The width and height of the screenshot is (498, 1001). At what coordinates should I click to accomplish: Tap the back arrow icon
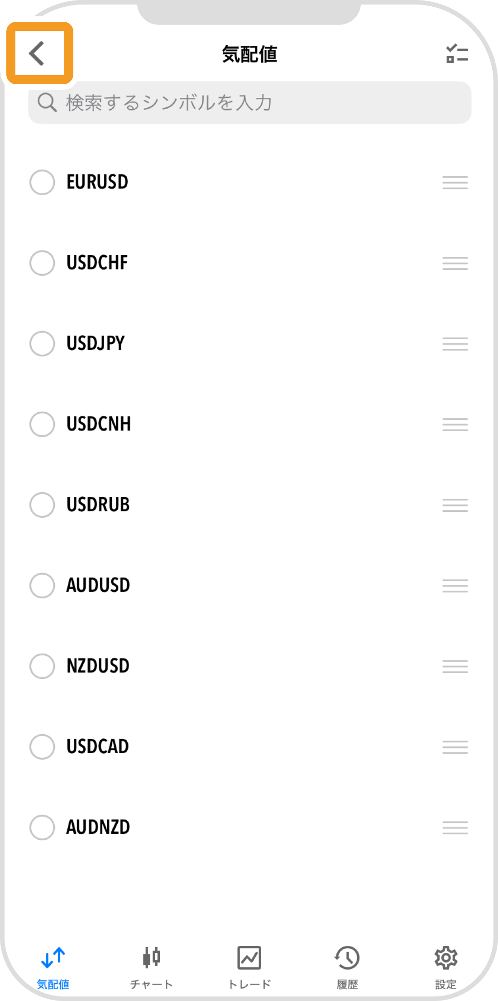tap(37, 53)
